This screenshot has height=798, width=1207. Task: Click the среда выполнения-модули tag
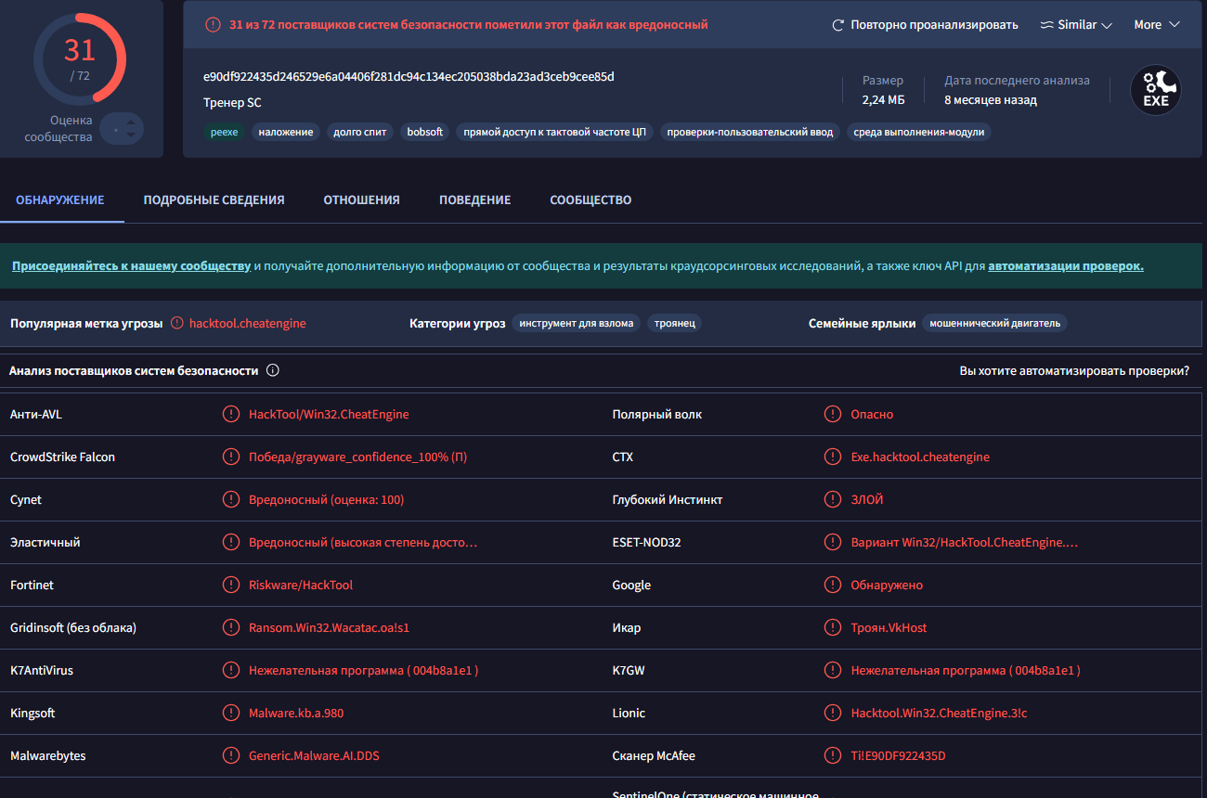(919, 132)
